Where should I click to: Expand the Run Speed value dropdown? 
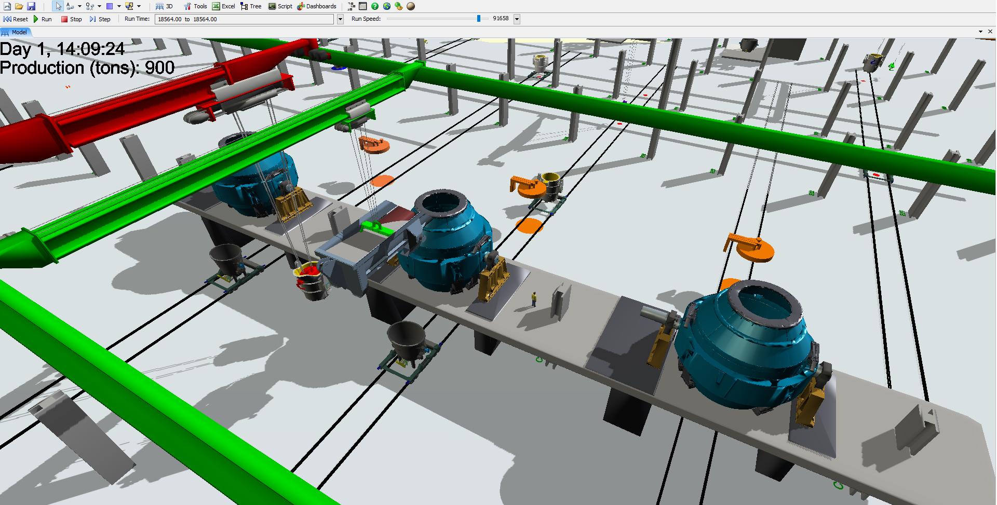pyautogui.click(x=517, y=18)
